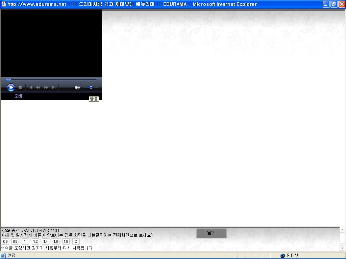
Task: Rewind the video
Action: tap(38, 87)
